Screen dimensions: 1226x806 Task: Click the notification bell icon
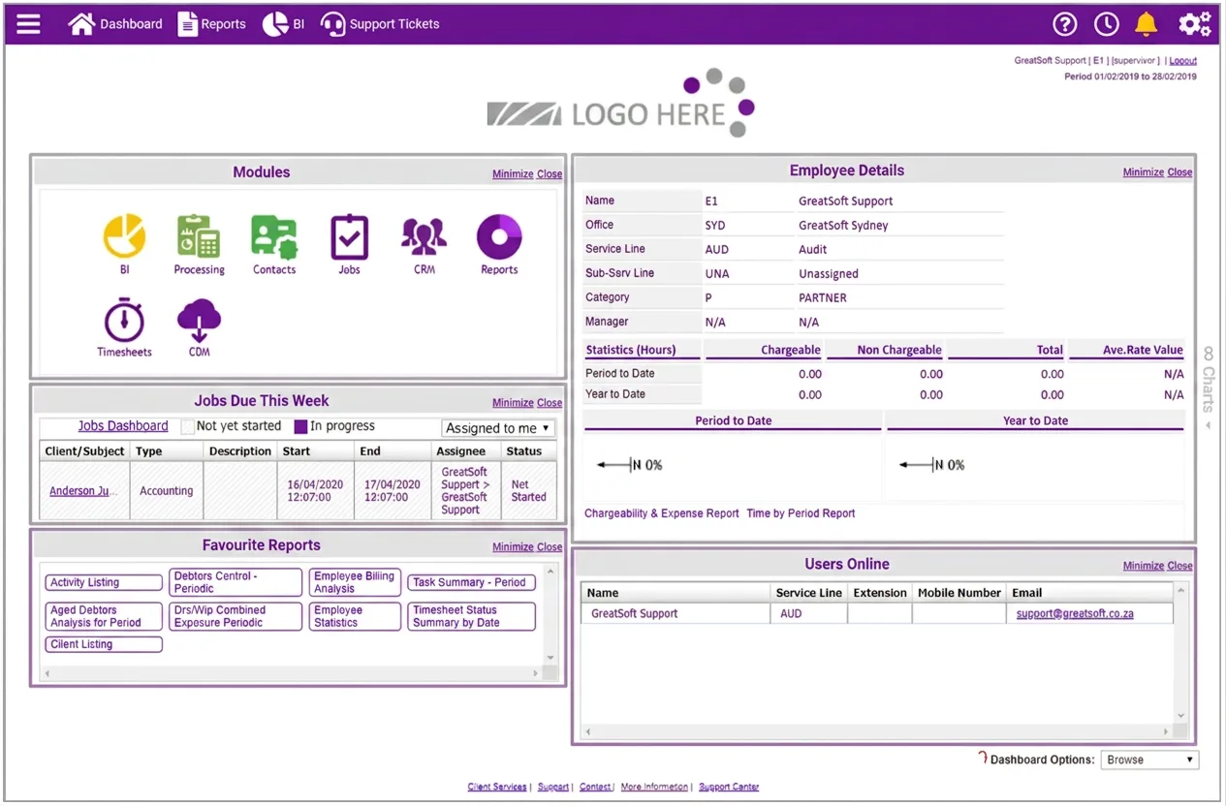[x=1147, y=24]
